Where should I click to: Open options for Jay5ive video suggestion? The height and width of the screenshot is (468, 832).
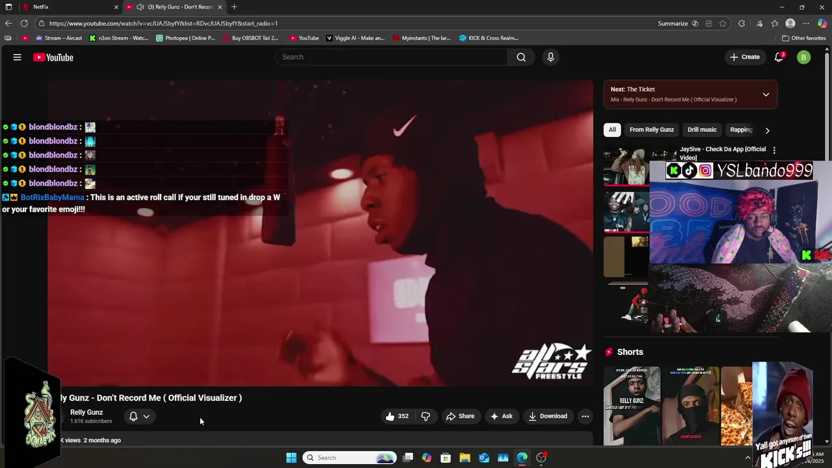click(773, 150)
